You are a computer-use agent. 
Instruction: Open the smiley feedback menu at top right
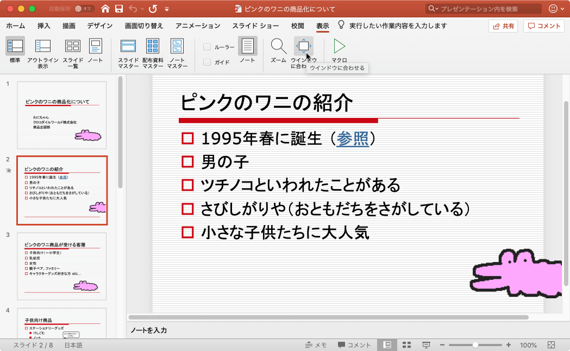click(553, 8)
